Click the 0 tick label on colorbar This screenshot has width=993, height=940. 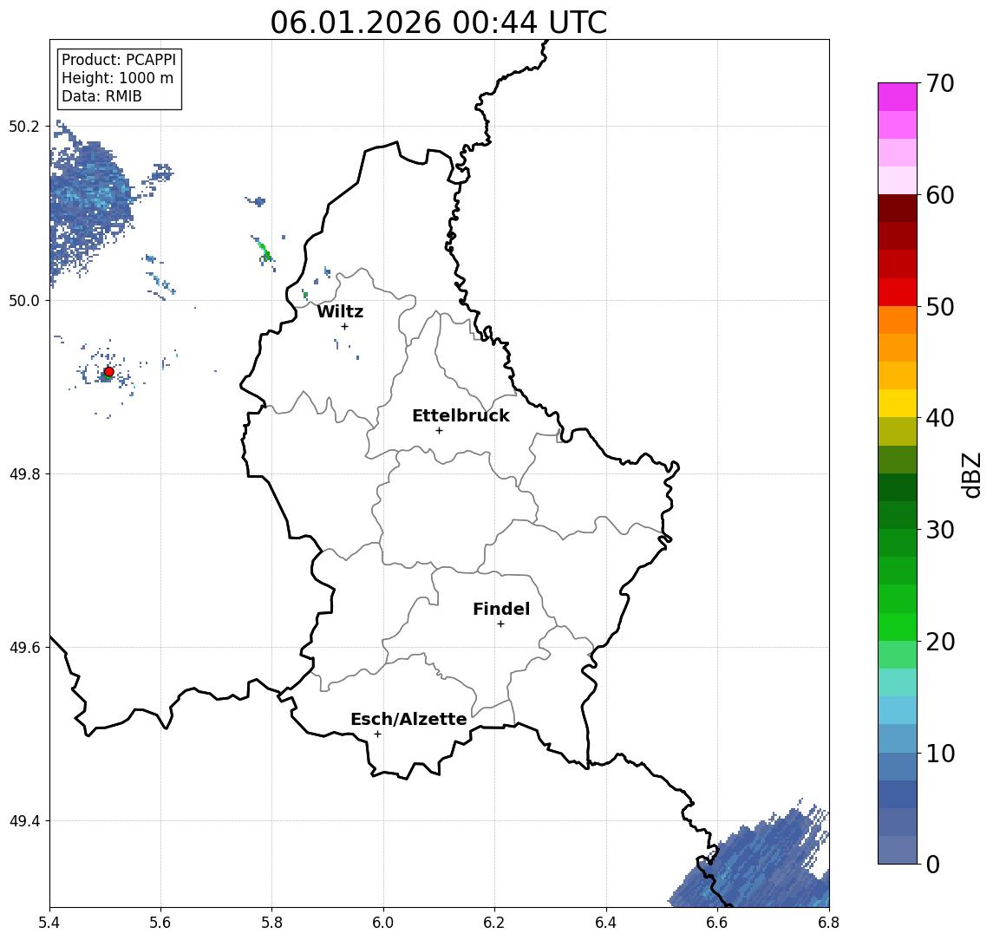[x=933, y=864]
